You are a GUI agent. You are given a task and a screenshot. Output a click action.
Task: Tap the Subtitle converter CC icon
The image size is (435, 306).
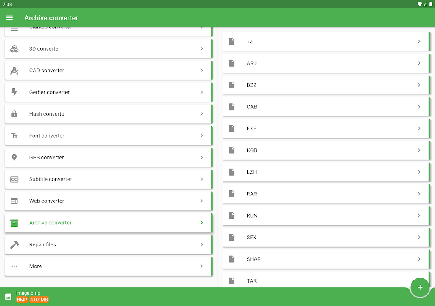pyautogui.click(x=14, y=179)
